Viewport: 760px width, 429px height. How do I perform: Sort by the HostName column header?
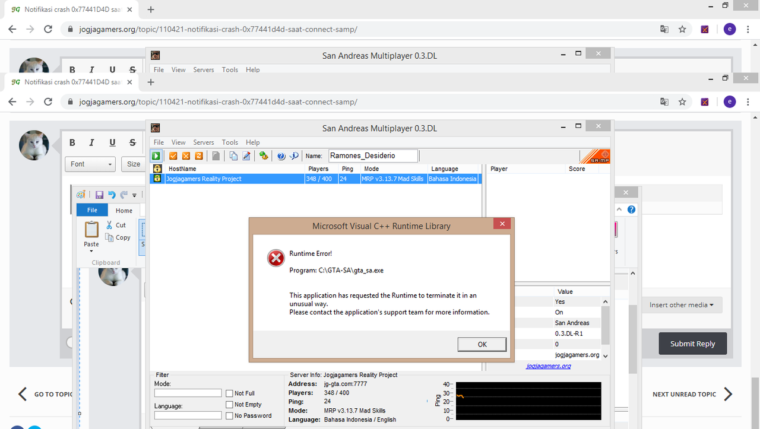click(x=235, y=169)
